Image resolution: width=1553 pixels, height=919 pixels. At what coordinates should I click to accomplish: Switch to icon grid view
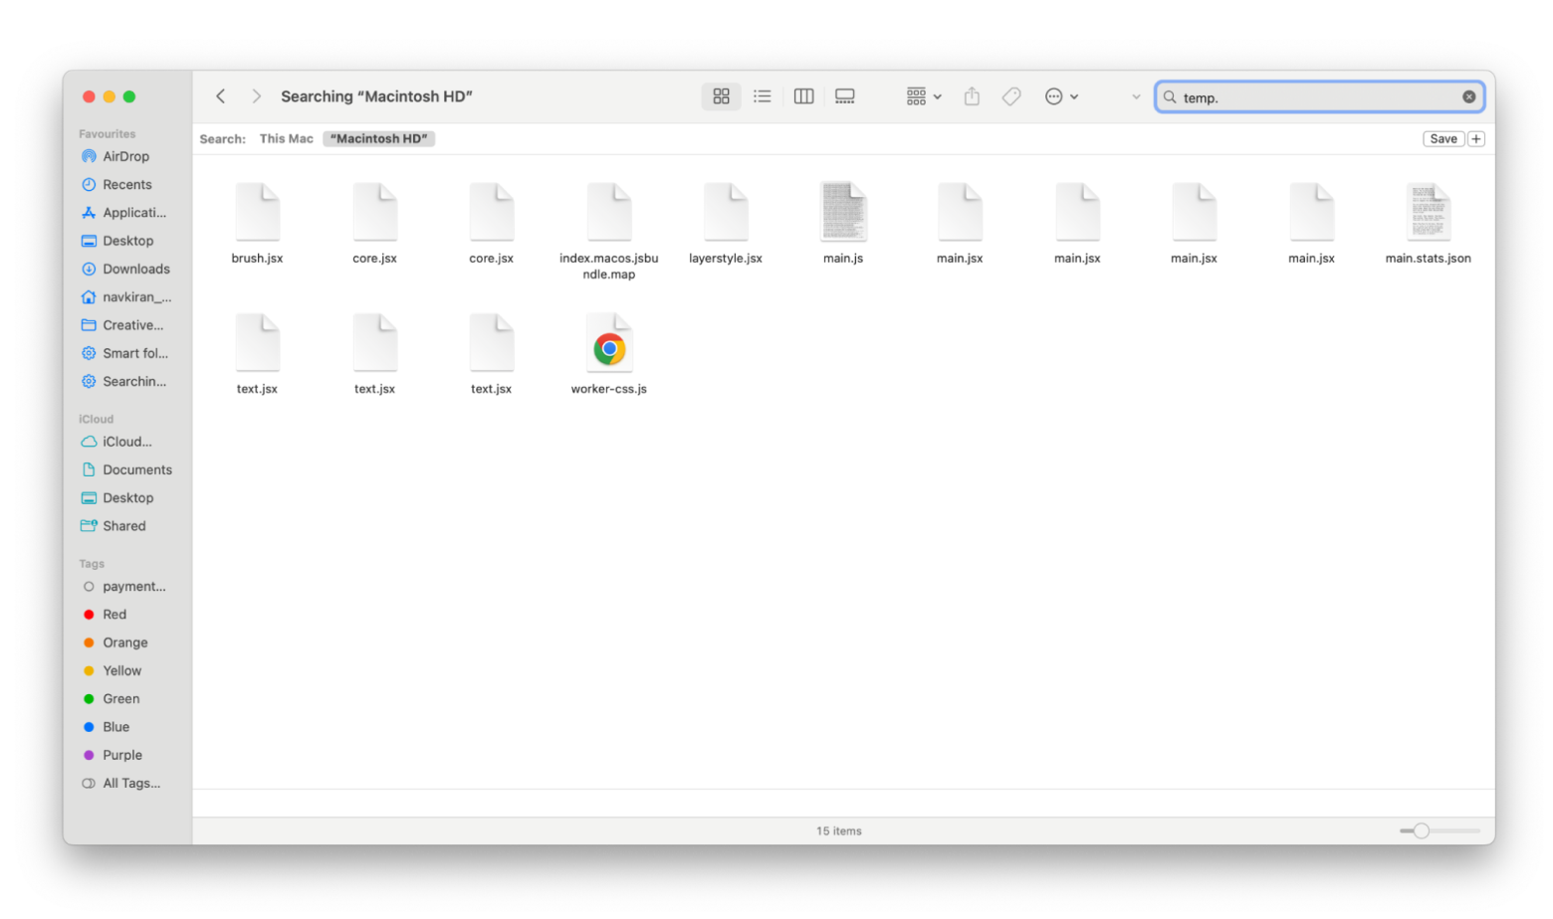(721, 96)
